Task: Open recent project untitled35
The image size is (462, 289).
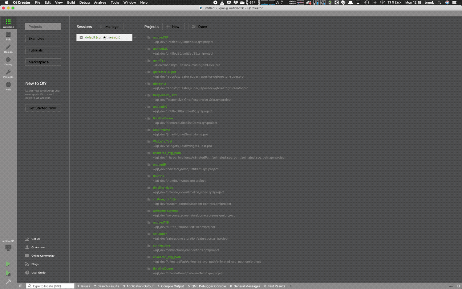Action: pyautogui.click(x=160, y=49)
